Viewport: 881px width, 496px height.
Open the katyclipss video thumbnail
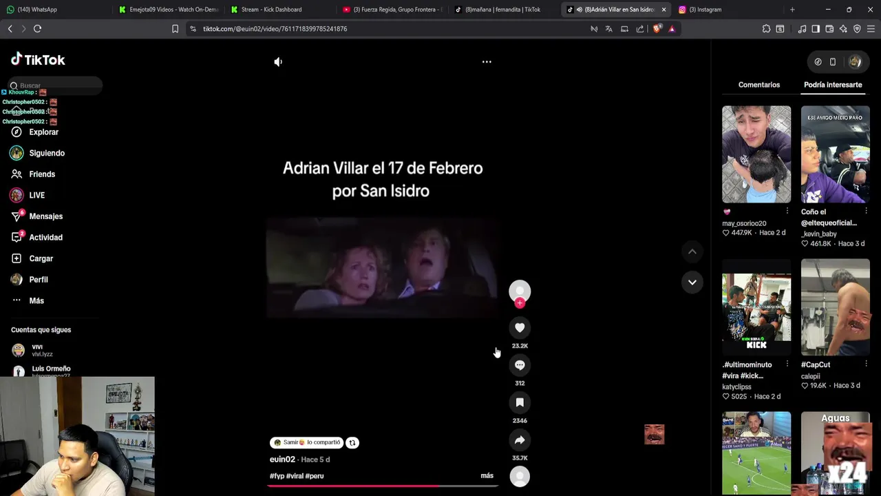click(756, 307)
